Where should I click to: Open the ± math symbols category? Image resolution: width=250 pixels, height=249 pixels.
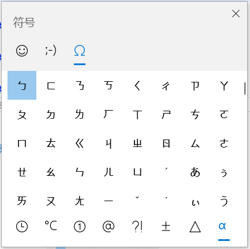click(166, 227)
